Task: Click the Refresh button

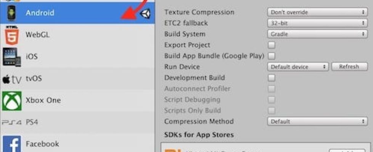Action: coord(349,67)
